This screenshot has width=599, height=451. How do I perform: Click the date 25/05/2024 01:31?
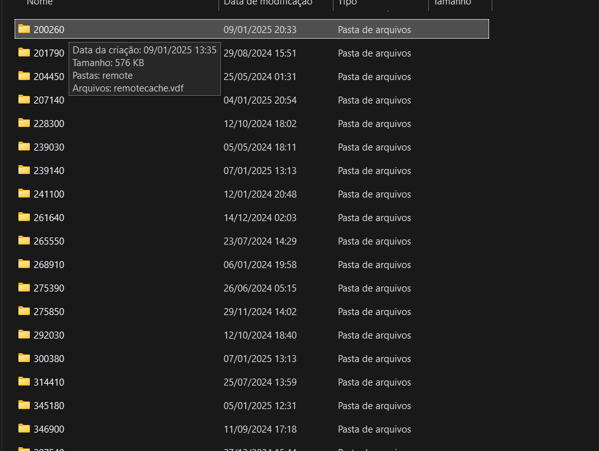(260, 77)
